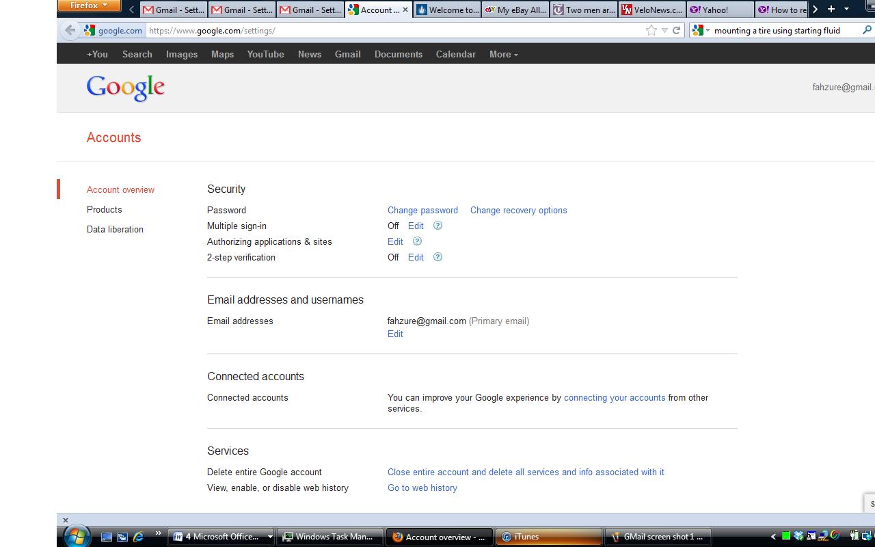Edit email addresses under fahzure@gmail.com

coord(395,334)
